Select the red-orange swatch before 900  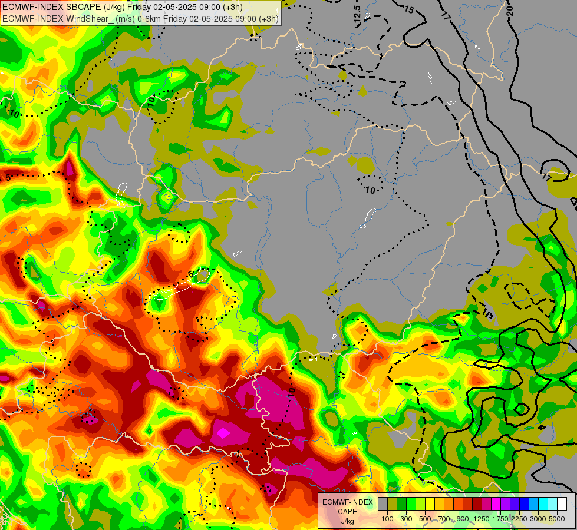point(458,503)
